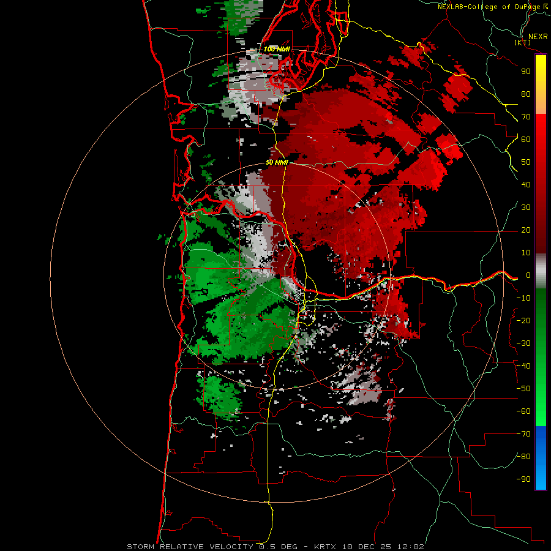Click the -60 scale value
This screenshot has width=551, height=551.
point(523,411)
